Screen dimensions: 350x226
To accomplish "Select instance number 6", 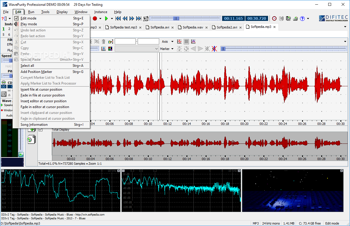I will pyautogui.click(x=9, y=35).
